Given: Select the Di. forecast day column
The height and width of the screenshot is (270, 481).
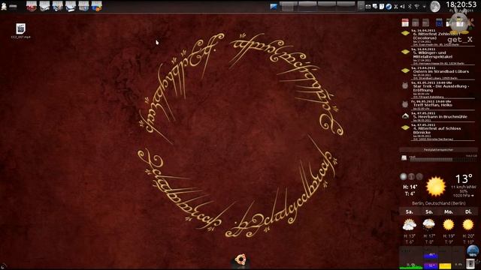Looking at the screenshot, I should point(468,211).
